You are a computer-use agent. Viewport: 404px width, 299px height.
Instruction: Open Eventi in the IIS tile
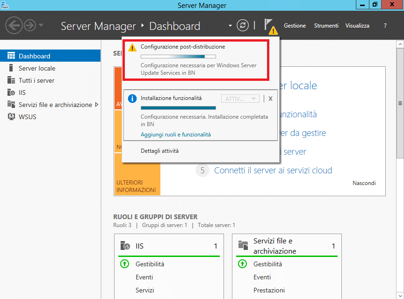point(144,277)
